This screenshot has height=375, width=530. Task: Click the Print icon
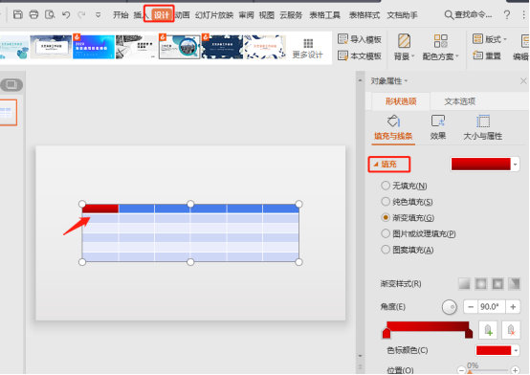tap(33, 14)
